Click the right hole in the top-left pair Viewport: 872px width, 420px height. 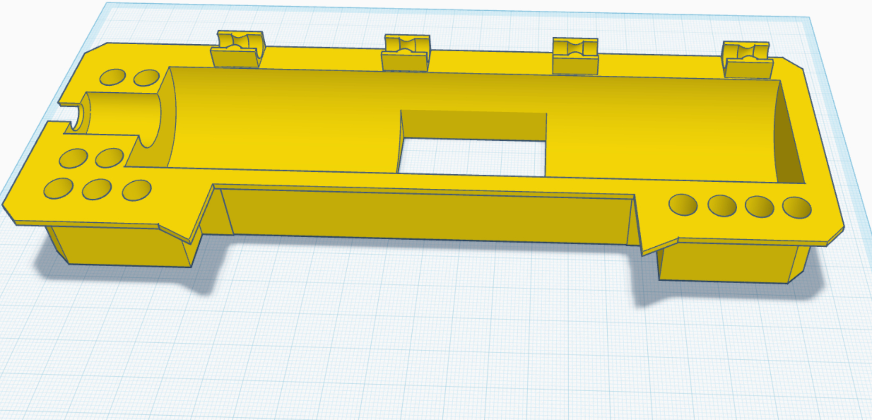tap(147, 78)
